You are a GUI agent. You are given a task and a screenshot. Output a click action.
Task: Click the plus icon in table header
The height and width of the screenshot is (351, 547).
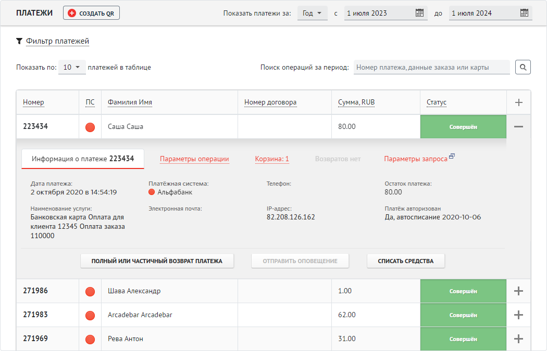(x=519, y=102)
